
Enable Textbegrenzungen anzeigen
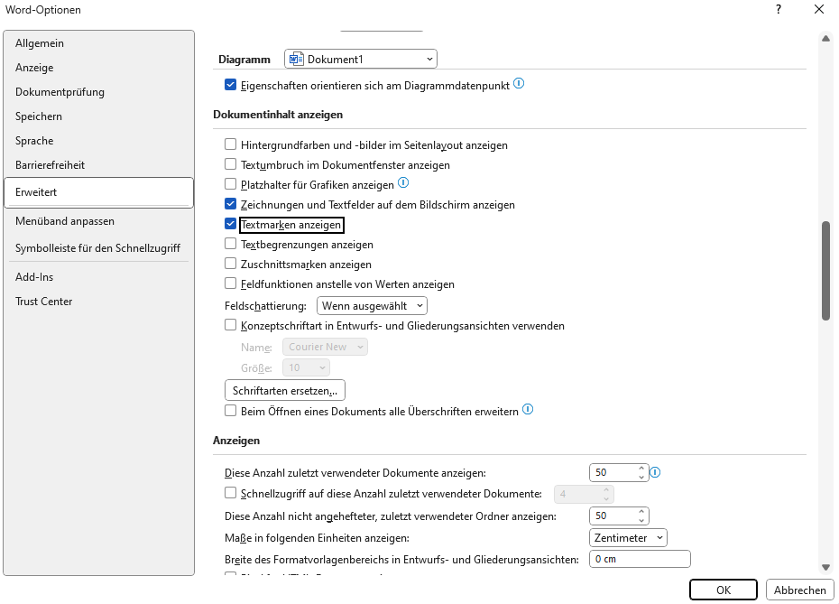point(230,244)
